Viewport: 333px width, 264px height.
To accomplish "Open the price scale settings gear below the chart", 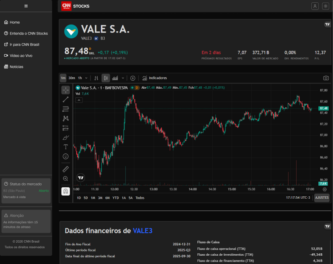I will 325,190.
